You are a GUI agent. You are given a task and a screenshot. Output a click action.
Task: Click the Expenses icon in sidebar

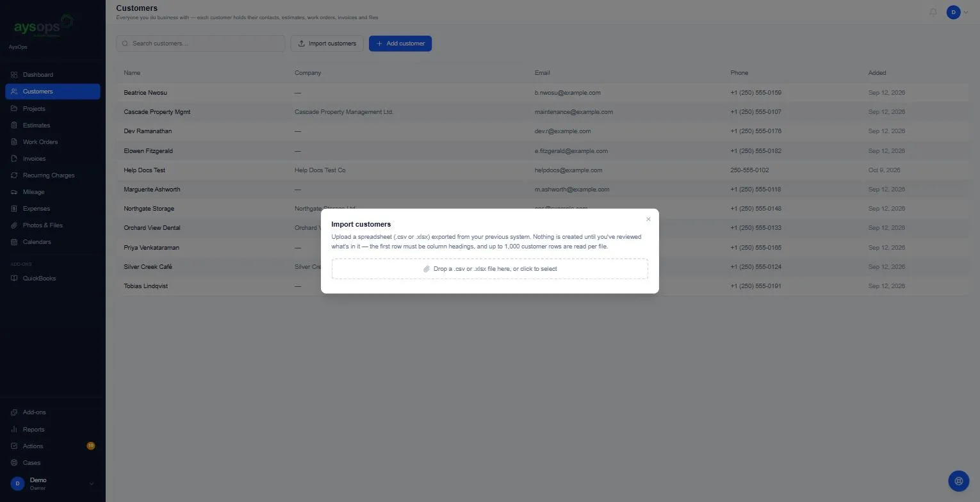coord(14,209)
